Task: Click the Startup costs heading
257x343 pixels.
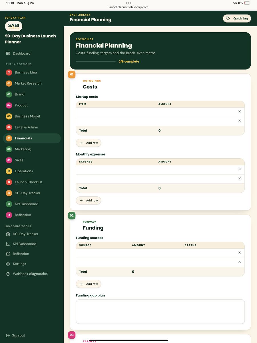Action: [x=87, y=97]
